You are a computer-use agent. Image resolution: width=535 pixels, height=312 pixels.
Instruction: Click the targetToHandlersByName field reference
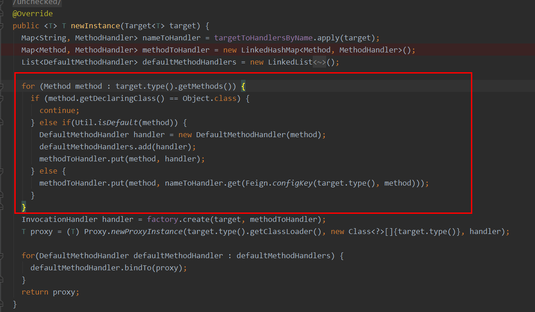(x=263, y=38)
